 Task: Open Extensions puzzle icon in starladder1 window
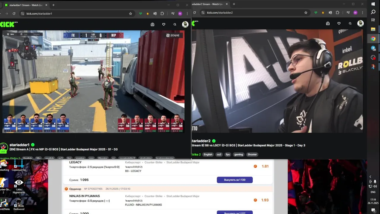(x=162, y=13)
